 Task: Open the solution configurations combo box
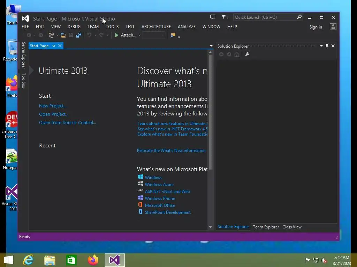coord(154,35)
